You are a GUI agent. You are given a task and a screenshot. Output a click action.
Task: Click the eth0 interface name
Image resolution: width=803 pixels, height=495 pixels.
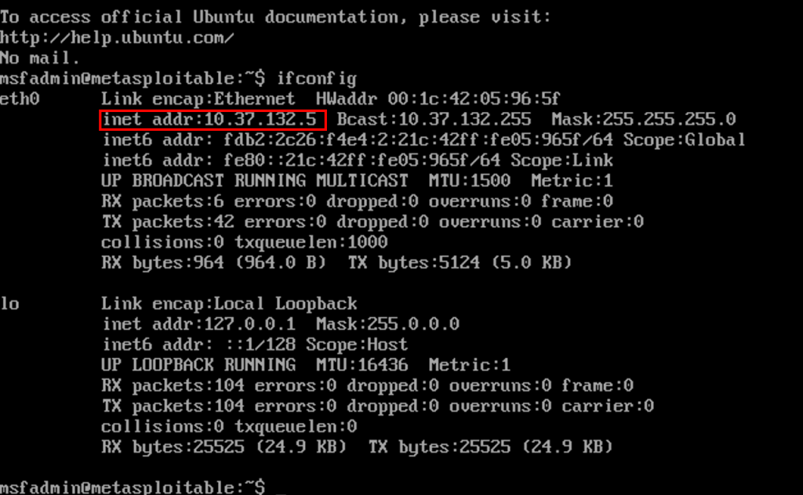(x=20, y=99)
